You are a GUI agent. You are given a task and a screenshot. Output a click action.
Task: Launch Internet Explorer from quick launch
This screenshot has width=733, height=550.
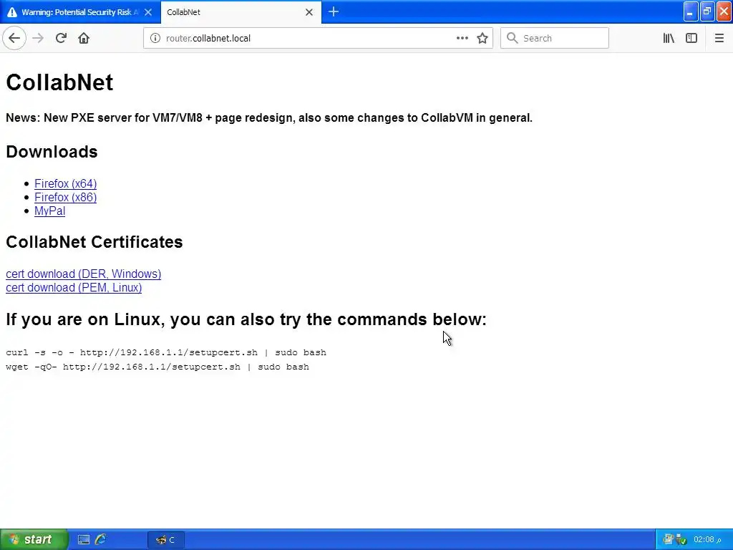100,540
